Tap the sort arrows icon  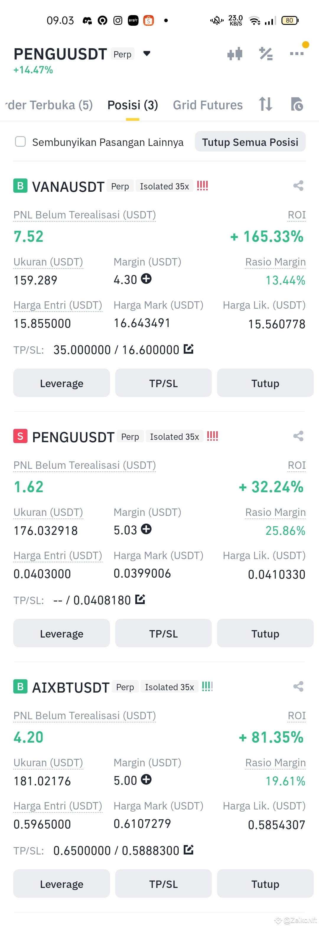coord(266,104)
